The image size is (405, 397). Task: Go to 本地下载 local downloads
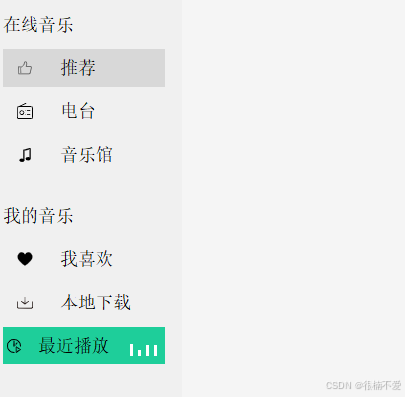(x=84, y=302)
